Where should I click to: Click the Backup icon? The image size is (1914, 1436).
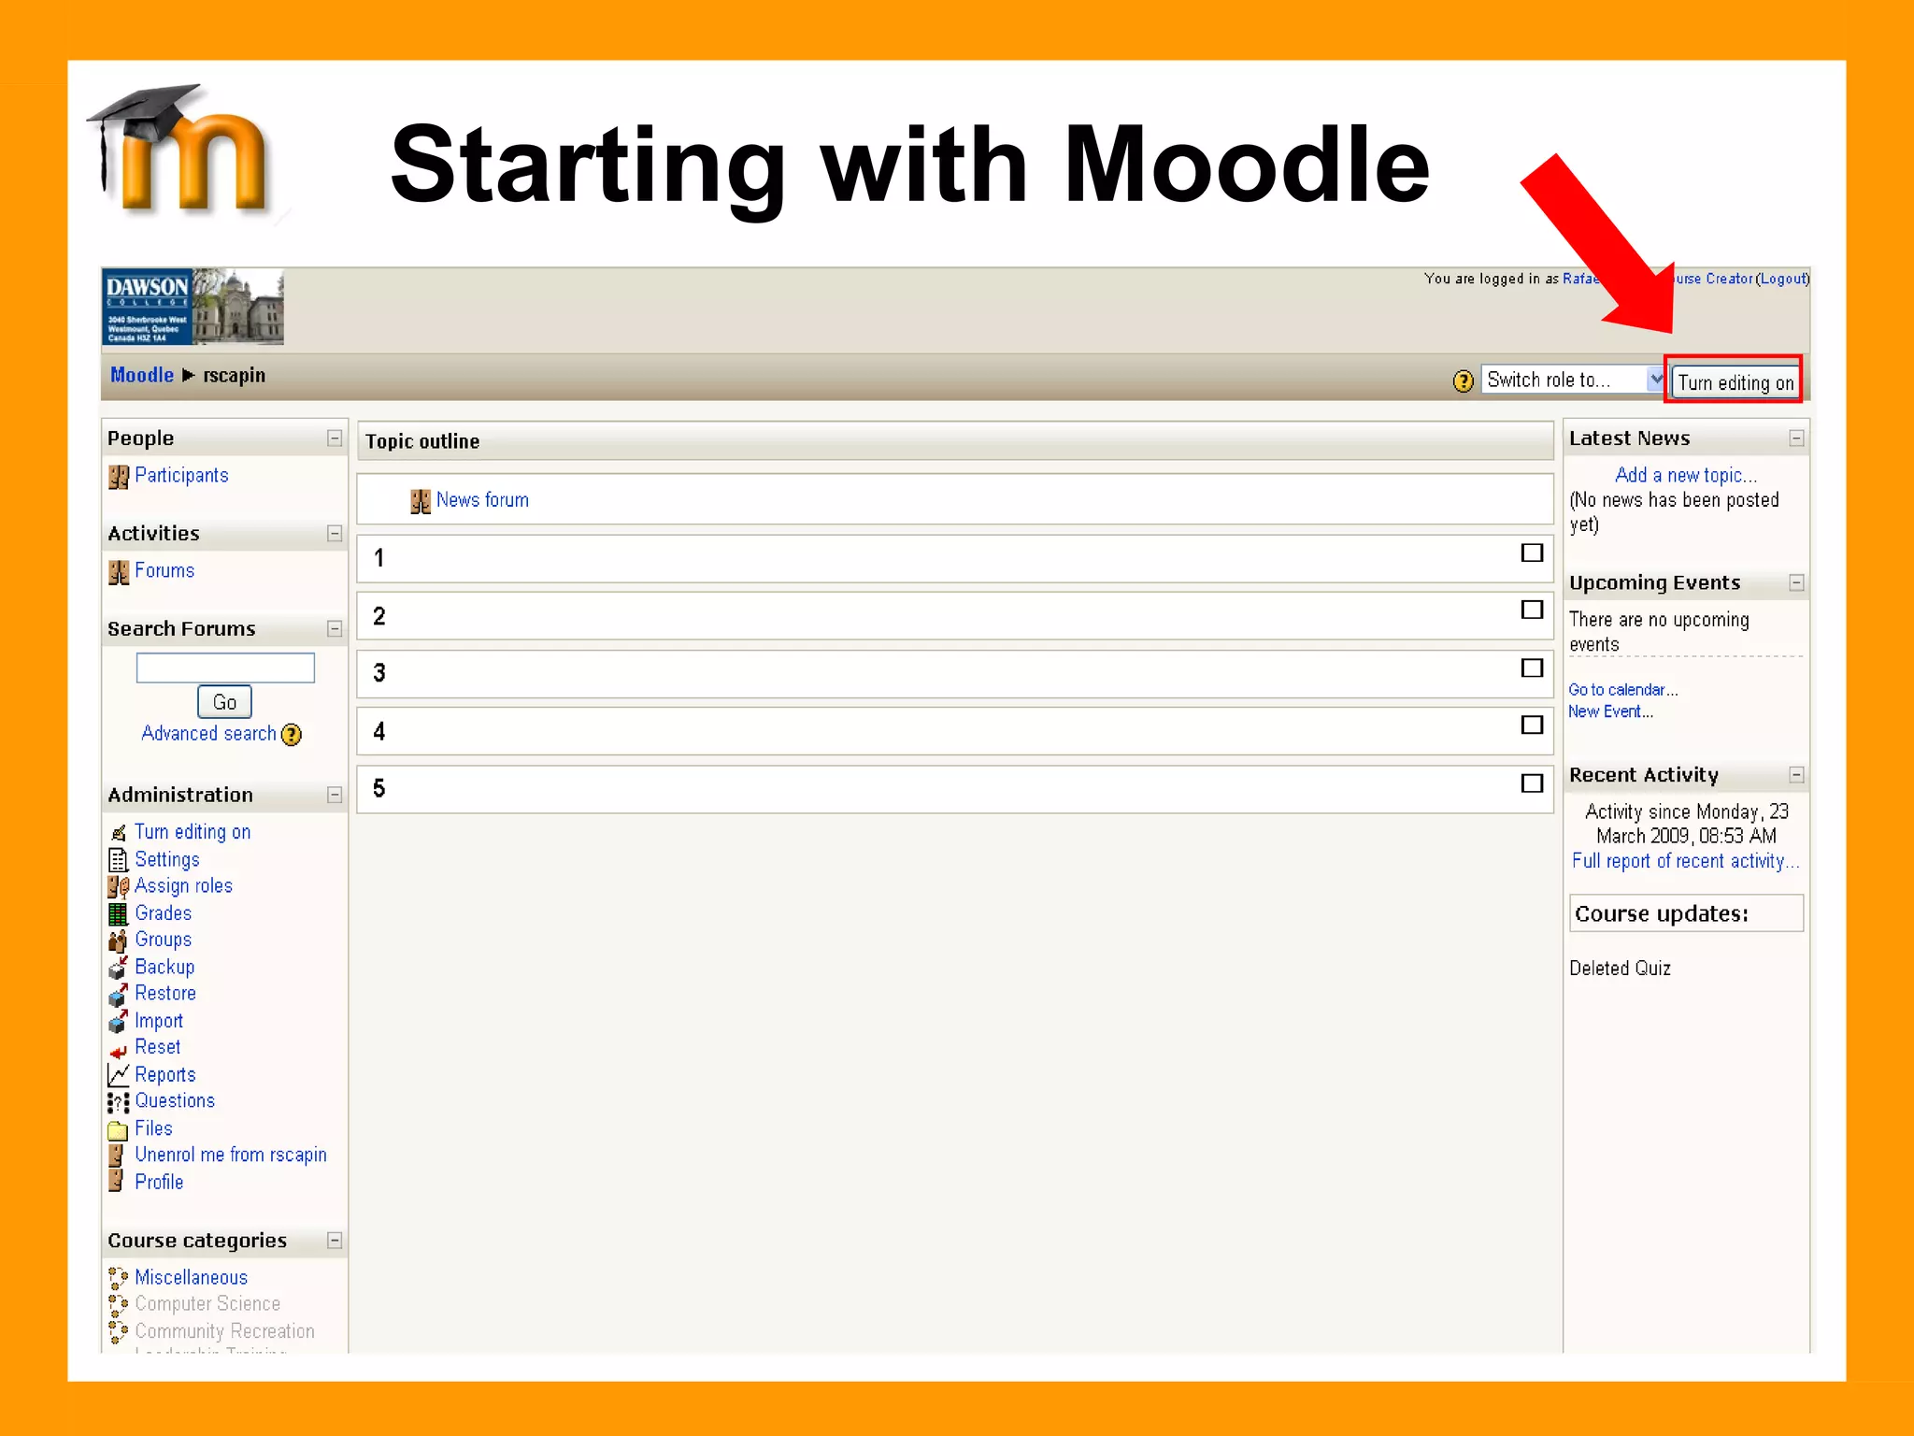point(118,968)
